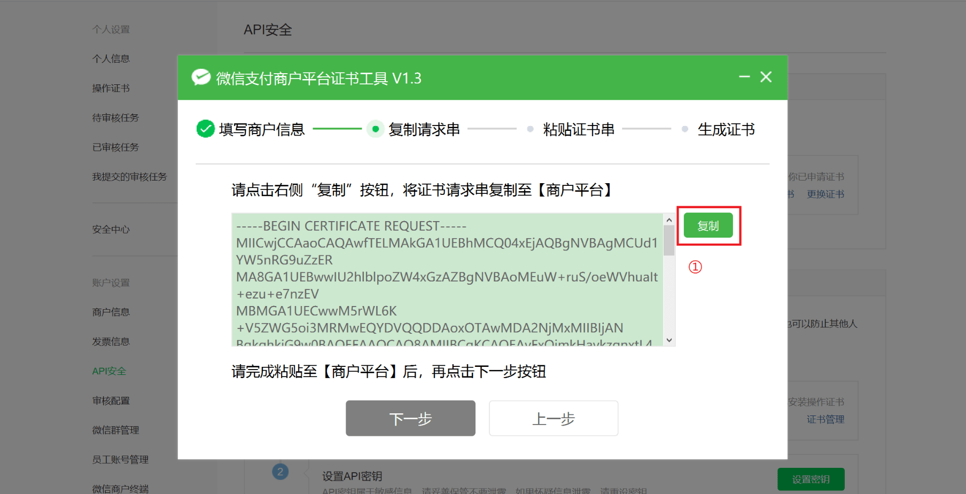The height and width of the screenshot is (494, 966).
Task: Click the WeChat Pay logo icon
Action: click(201, 78)
